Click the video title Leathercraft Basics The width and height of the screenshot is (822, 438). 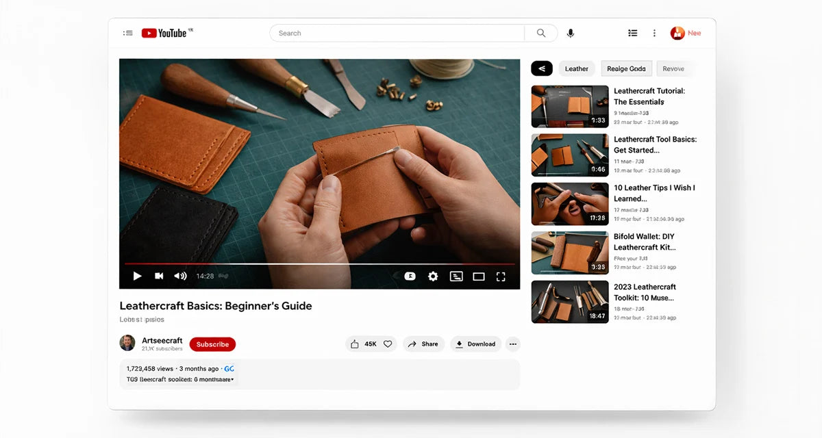[x=216, y=306]
